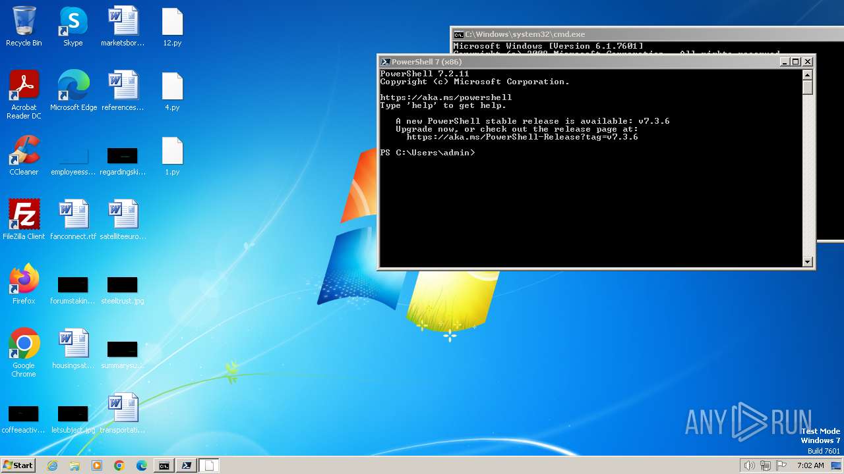The height and width of the screenshot is (474, 844).
Task: Click the PowerShell-Release?tag=v7.3.6 URL text
Action: point(522,137)
